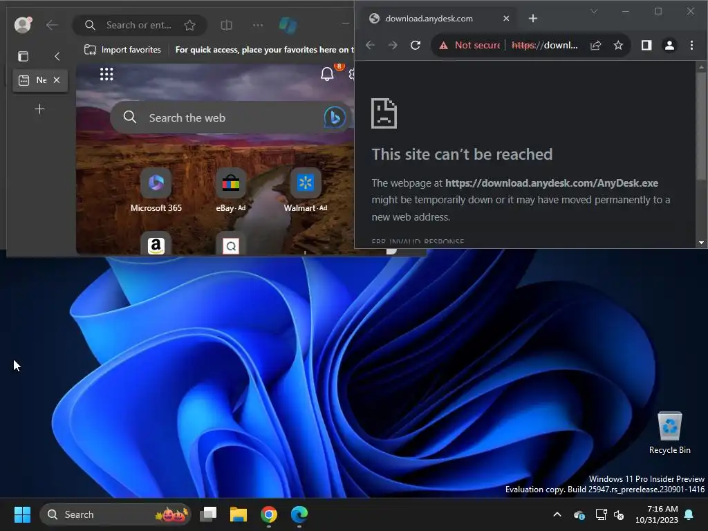The width and height of the screenshot is (708, 531).
Task: Open Edge notifications bell
Action: tap(327, 73)
